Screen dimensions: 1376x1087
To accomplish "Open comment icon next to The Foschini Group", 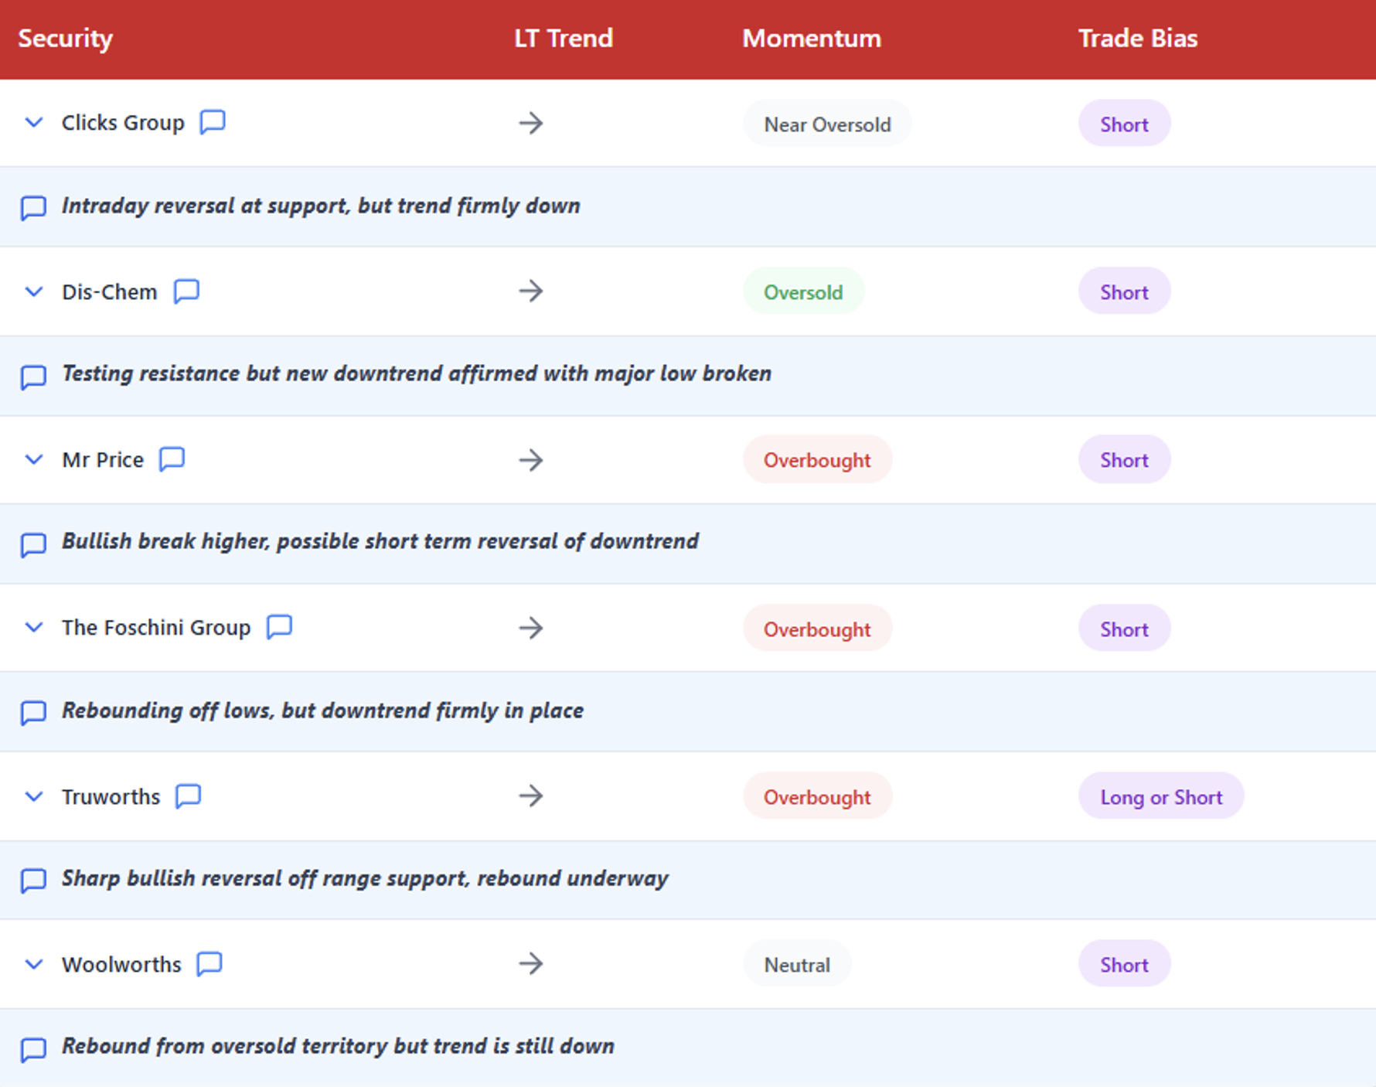I will point(279,627).
